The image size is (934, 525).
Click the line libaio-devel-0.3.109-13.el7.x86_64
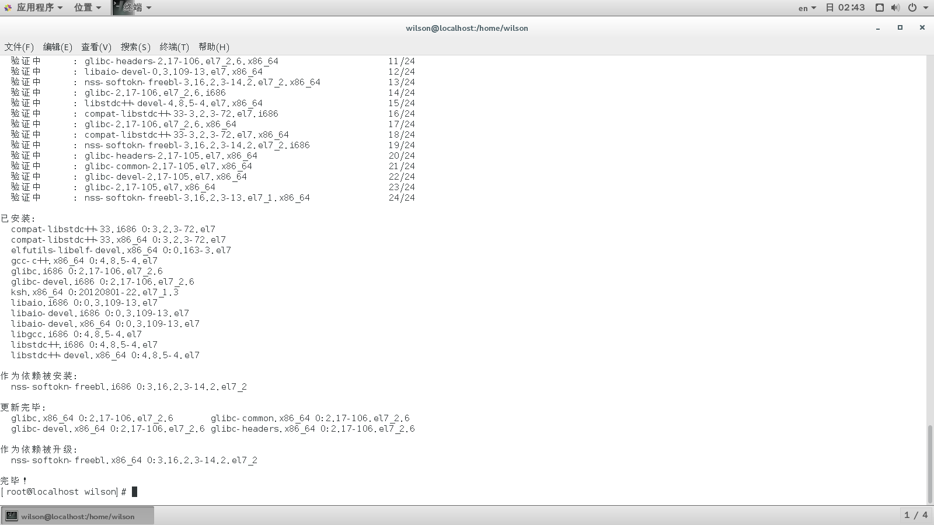[x=173, y=72]
